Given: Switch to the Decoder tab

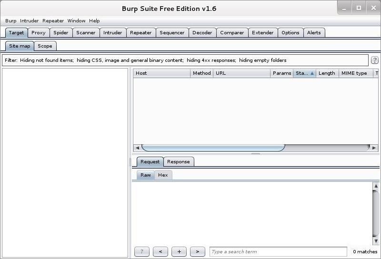Looking at the screenshot, I should (202, 32).
